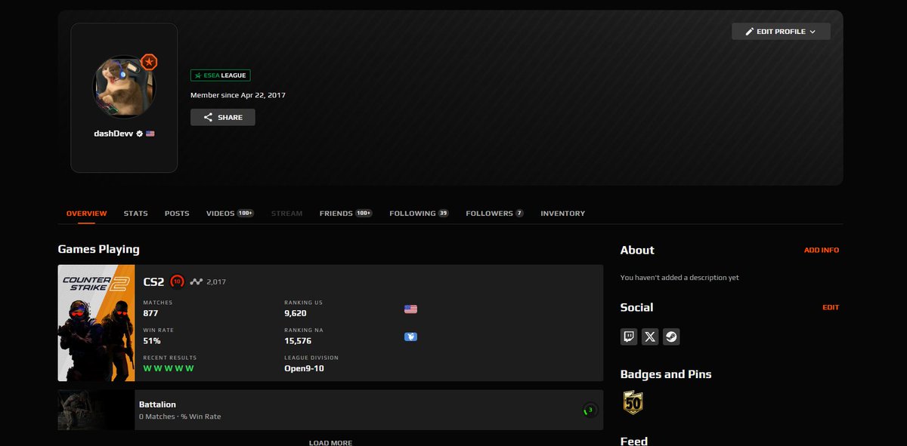Click the ESEA League tag on the profile
The image size is (907, 446).
tap(220, 75)
